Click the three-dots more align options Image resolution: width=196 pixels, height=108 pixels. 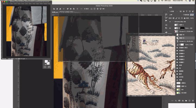[x=81, y=9]
